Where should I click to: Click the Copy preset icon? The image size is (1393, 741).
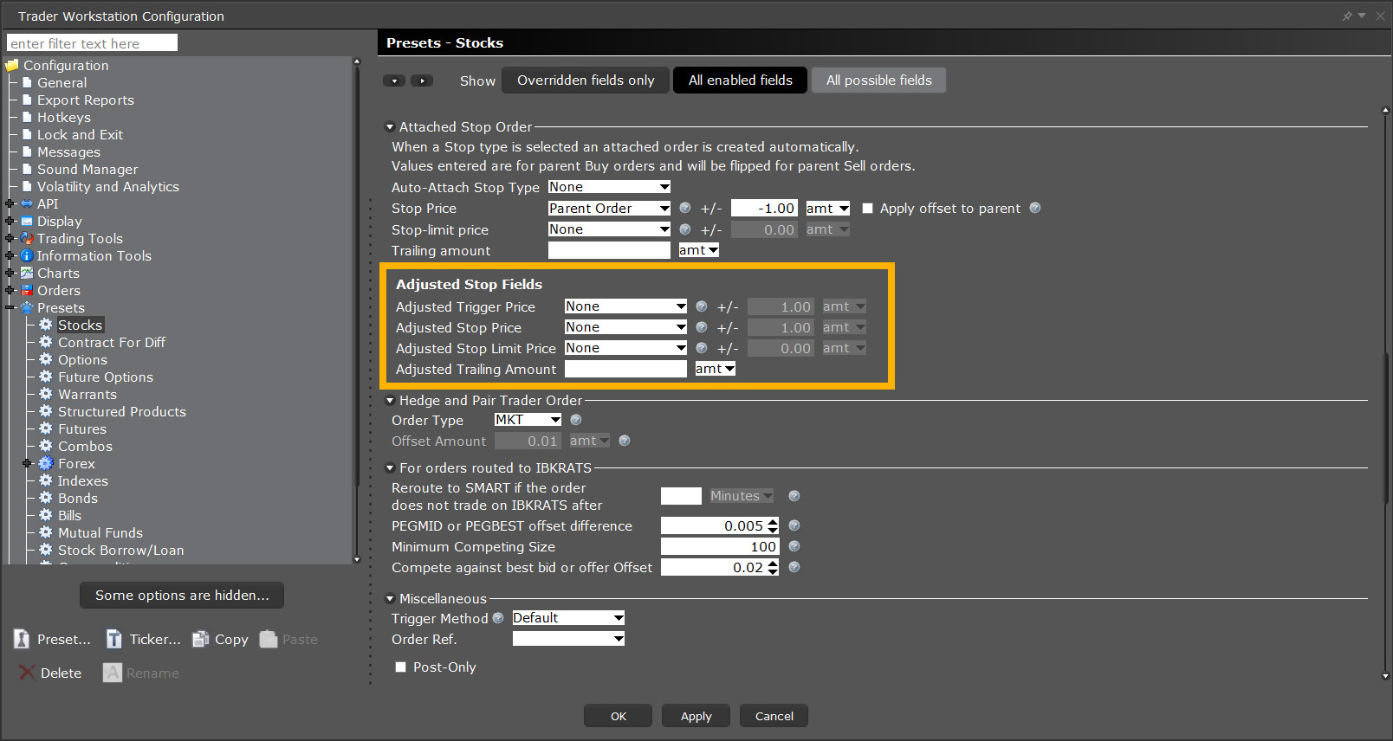201,639
